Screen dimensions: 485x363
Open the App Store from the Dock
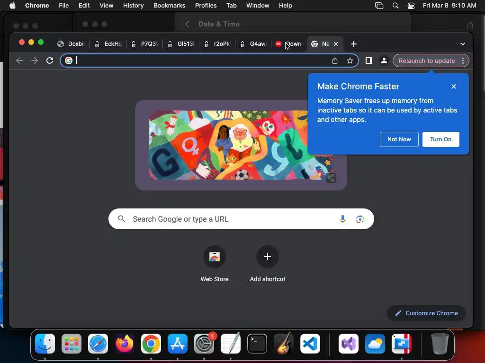178,344
